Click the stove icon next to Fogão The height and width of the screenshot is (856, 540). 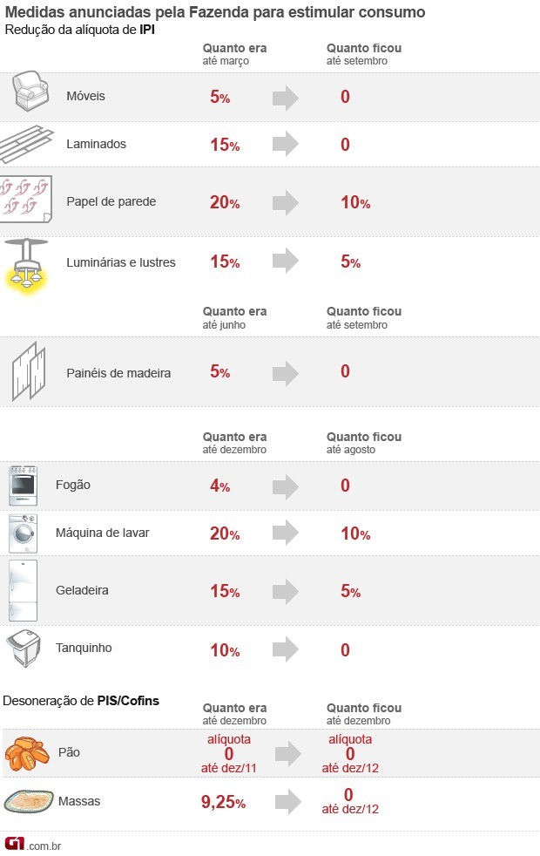tap(23, 486)
